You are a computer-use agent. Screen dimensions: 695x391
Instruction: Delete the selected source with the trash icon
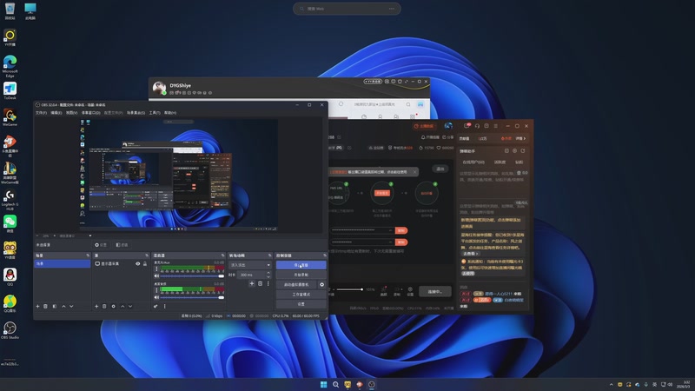coord(104,307)
